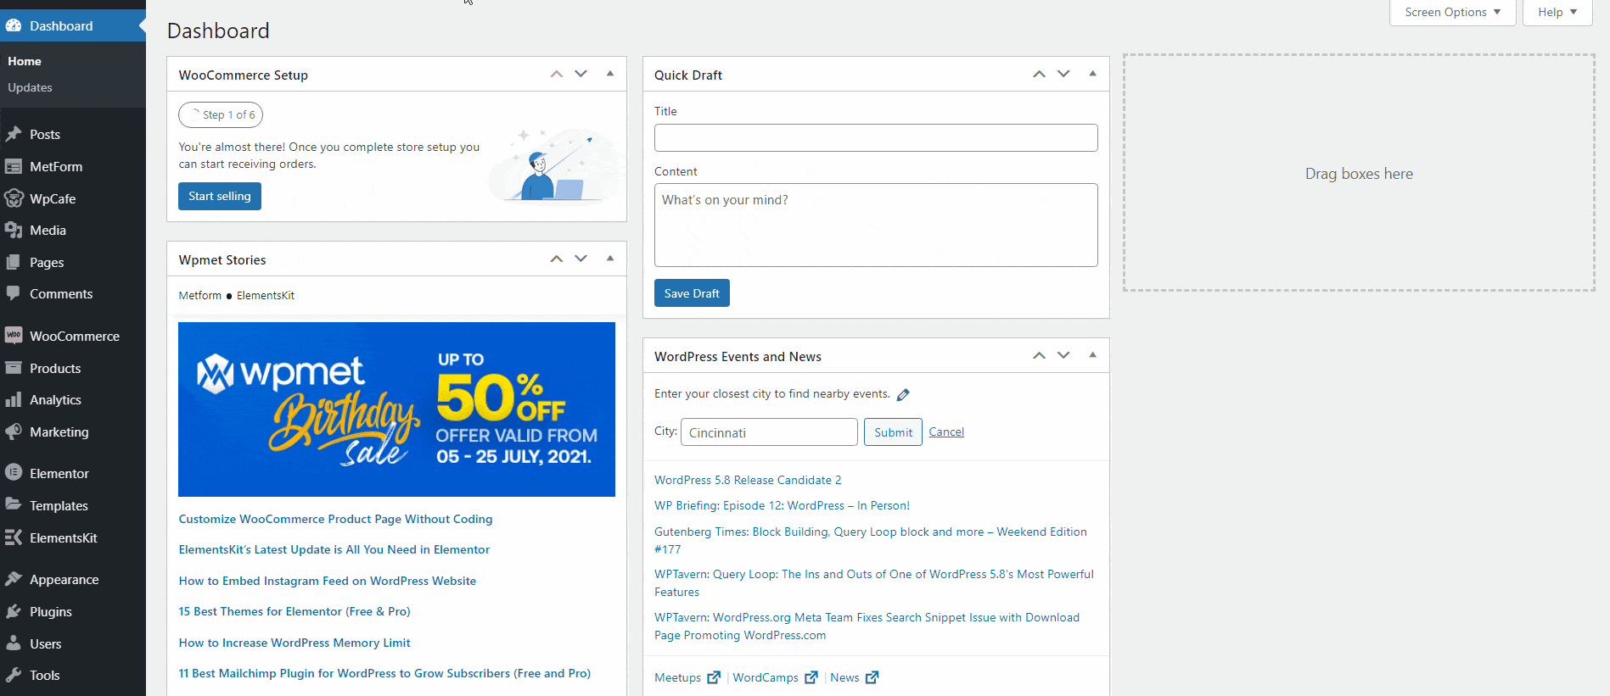Click the MetForm form icon
Image resolution: width=1610 pixels, height=696 pixels.
coord(14,166)
